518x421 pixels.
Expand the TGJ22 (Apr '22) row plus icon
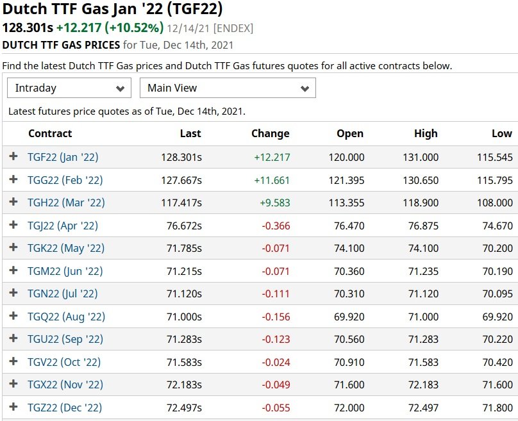tap(13, 225)
